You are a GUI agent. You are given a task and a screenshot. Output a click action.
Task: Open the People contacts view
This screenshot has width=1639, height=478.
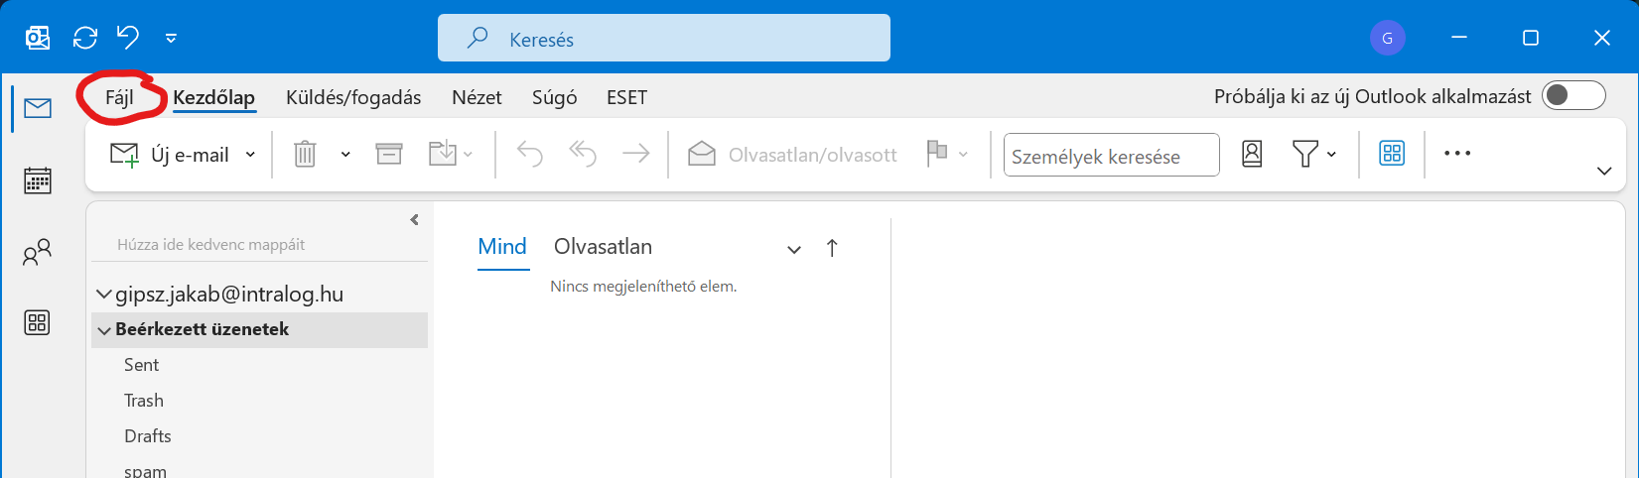click(x=38, y=253)
